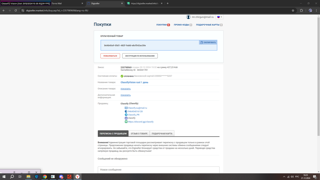Open the volume control in system tray
Screen dimensions: 320x180
pos(292,177)
